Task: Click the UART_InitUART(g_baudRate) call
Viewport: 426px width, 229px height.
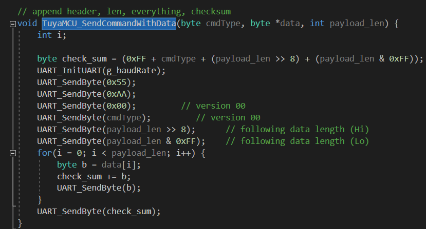Action: [101, 71]
